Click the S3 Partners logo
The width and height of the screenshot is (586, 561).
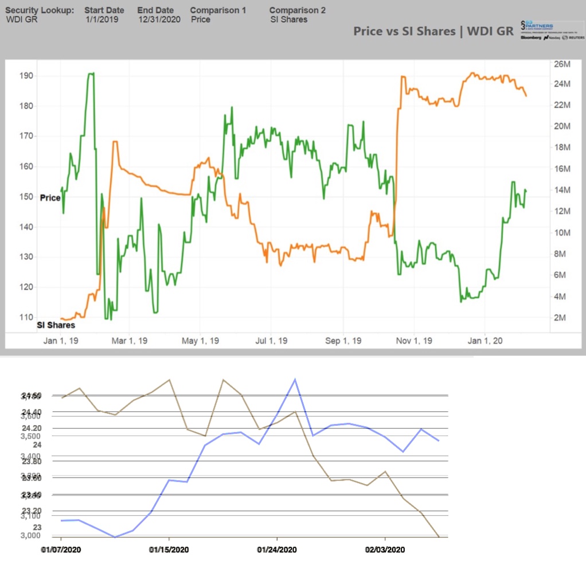coord(536,26)
